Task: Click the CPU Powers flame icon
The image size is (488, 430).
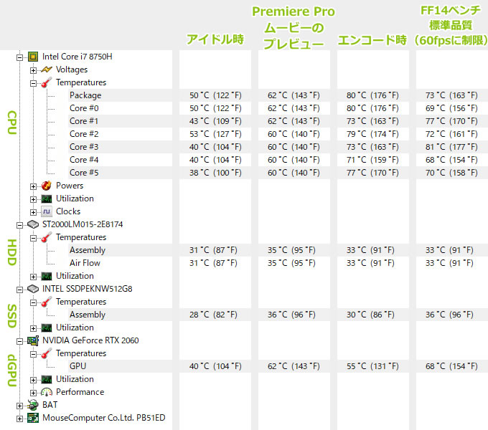Action: pyautogui.click(x=46, y=186)
